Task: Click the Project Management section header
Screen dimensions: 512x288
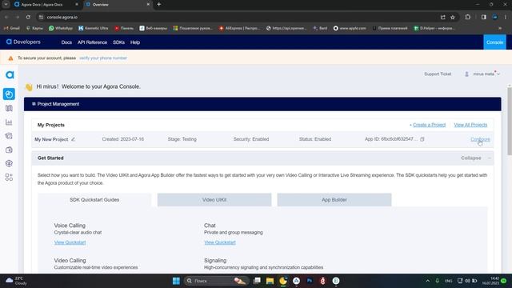Action: pyautogui.click(x=262, y=104)
